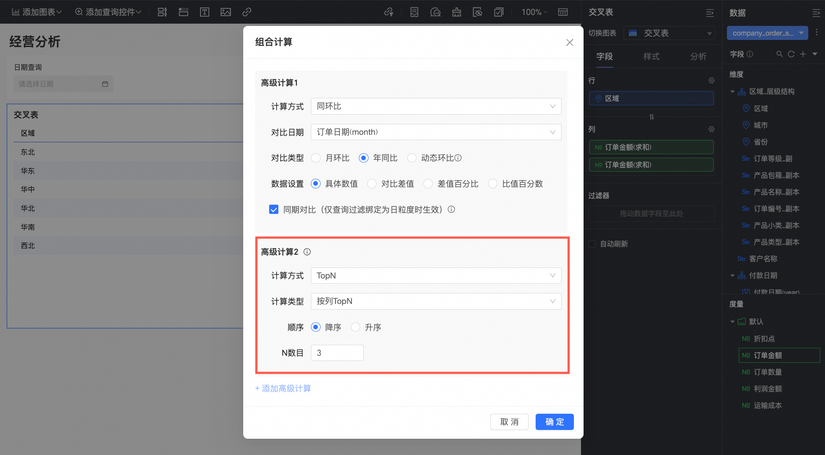Click the 确定 button

(555, 422)
